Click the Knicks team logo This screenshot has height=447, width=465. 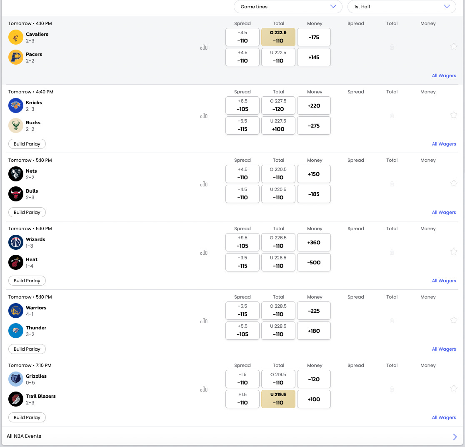[16, 105]
